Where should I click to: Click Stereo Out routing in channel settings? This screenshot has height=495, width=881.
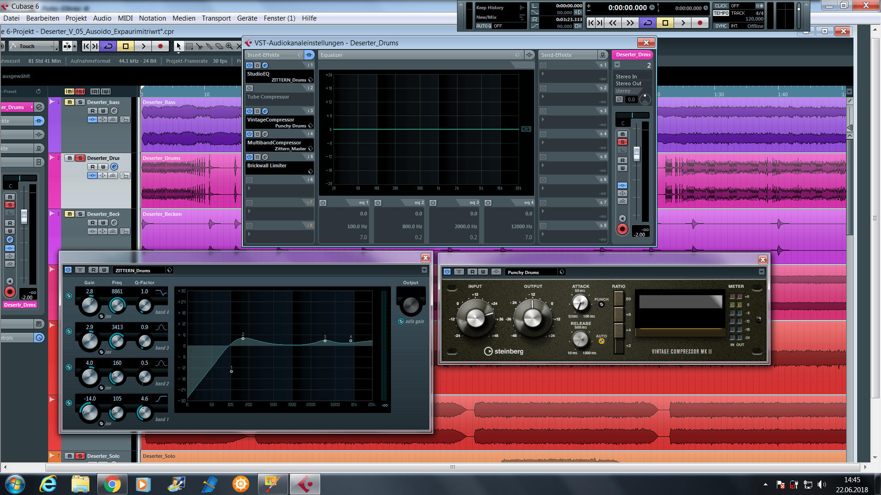pos(629,83)
